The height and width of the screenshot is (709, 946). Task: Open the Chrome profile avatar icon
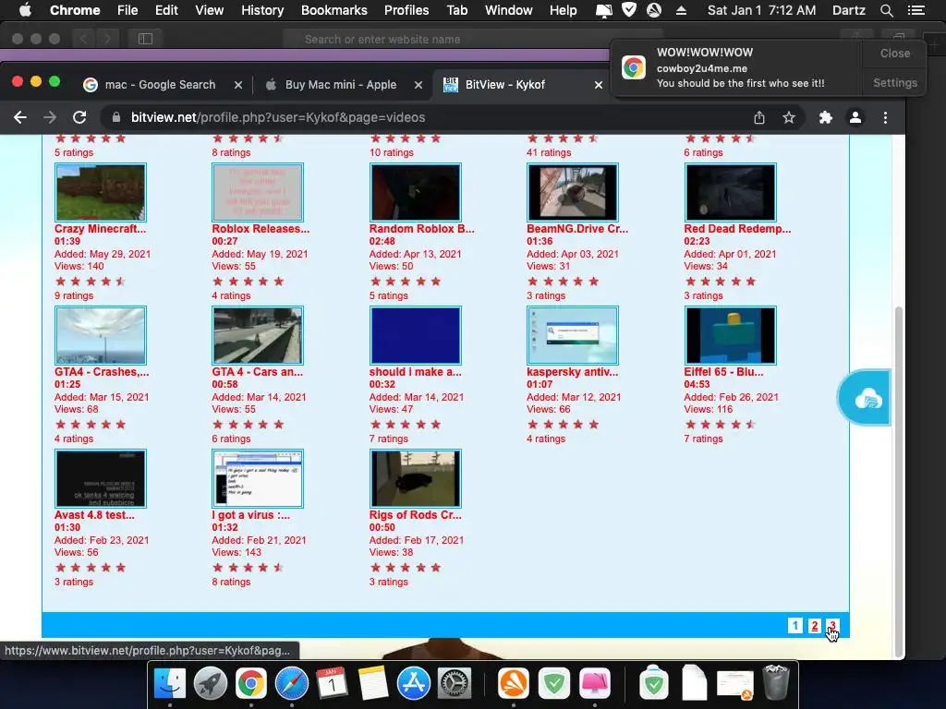[x=855, y=117]
